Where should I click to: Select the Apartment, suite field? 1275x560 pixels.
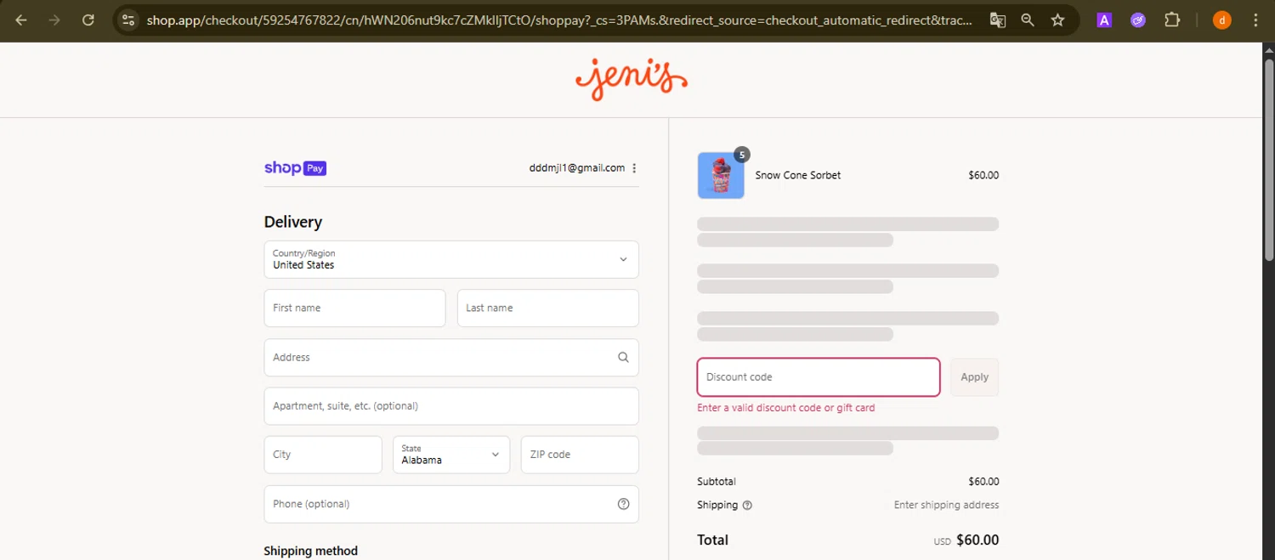click(x=451, y=406)
